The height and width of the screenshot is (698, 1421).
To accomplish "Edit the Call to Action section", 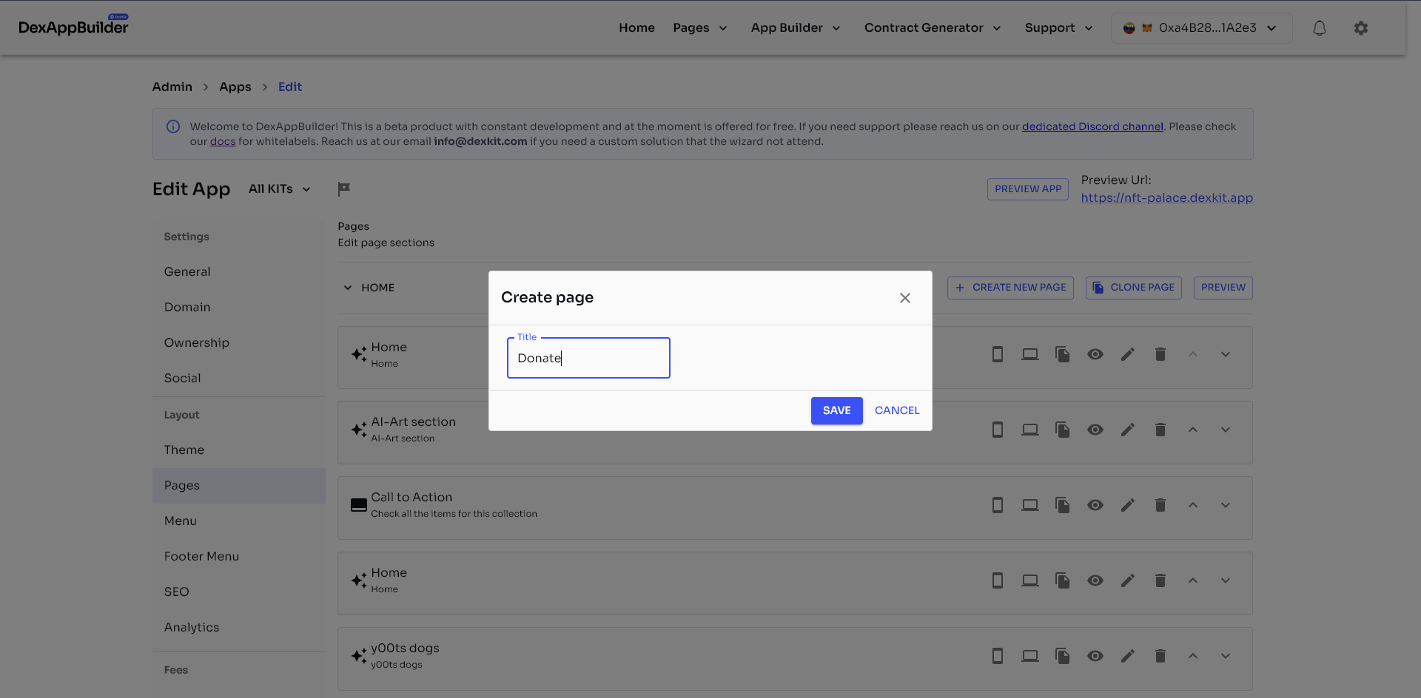I will tap(1127, 505).
